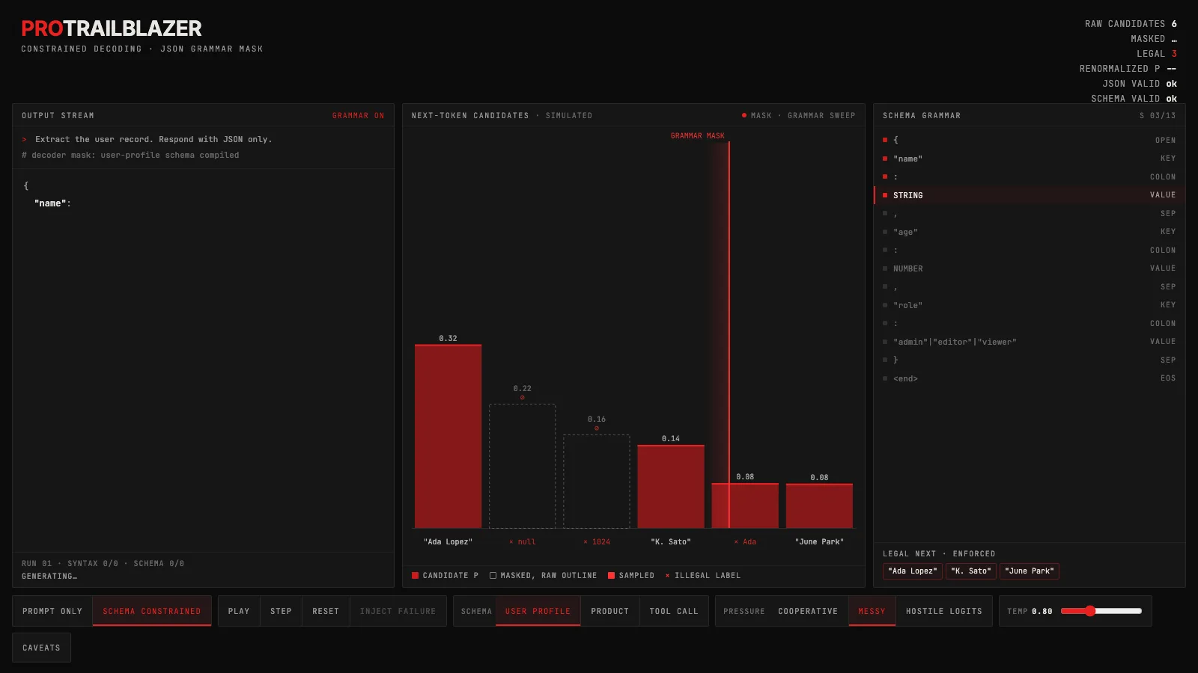Open the Caveats panel

(41, 648)
